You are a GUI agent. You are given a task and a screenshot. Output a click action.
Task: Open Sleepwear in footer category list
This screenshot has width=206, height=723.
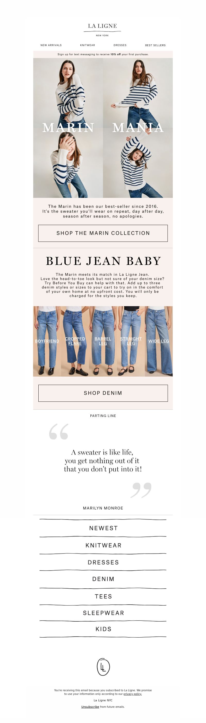click(x=103, y=613)
